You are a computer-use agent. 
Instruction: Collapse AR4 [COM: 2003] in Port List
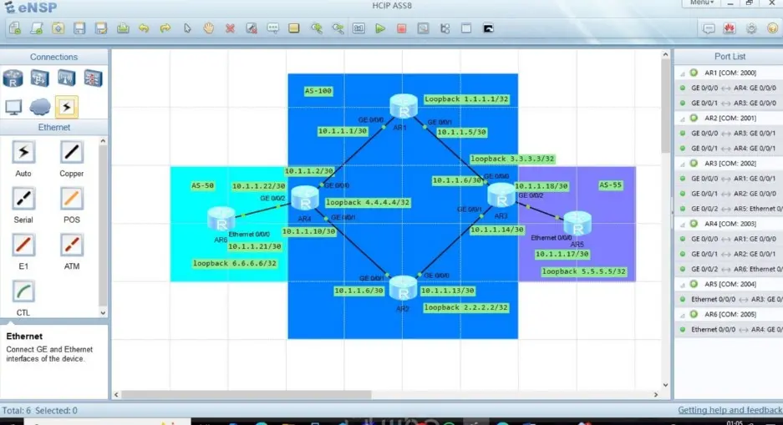682,225
